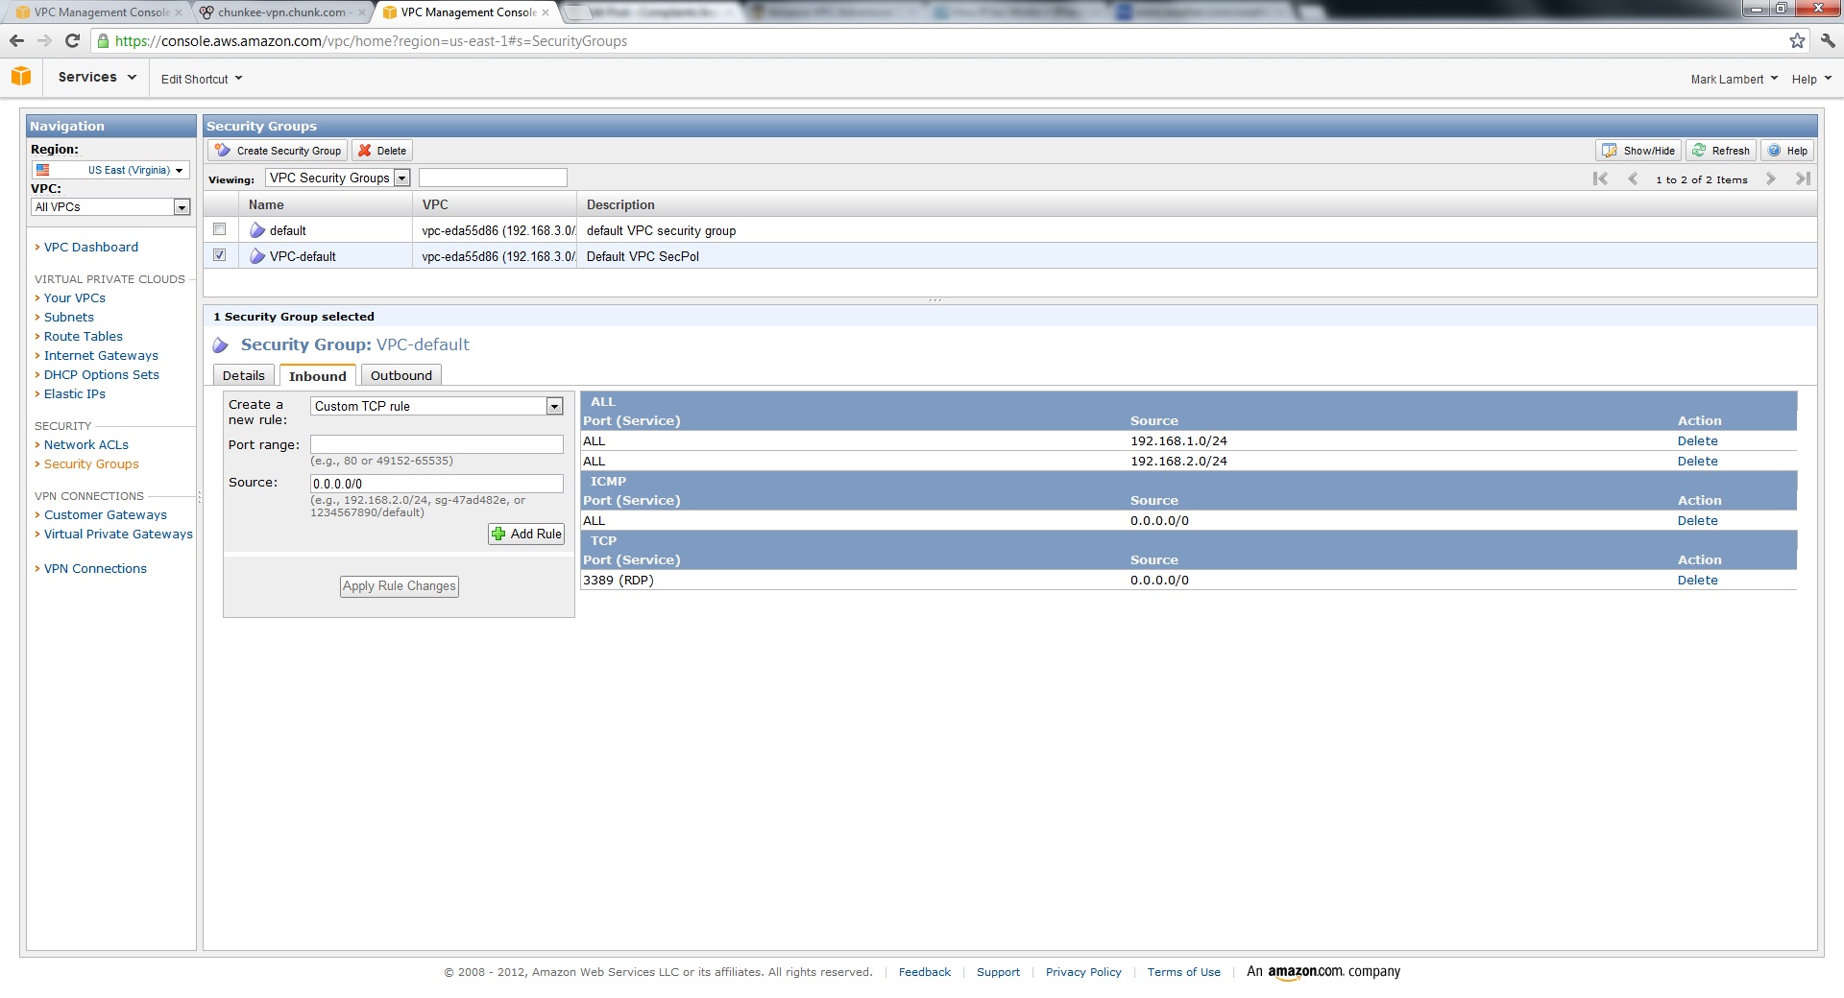Open Chrome wrench settings menu
Viewport: 1844px width, 998px height.
(x=1827, y=41)
